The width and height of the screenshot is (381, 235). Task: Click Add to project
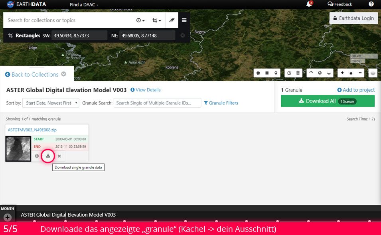[x=356, y=90]
